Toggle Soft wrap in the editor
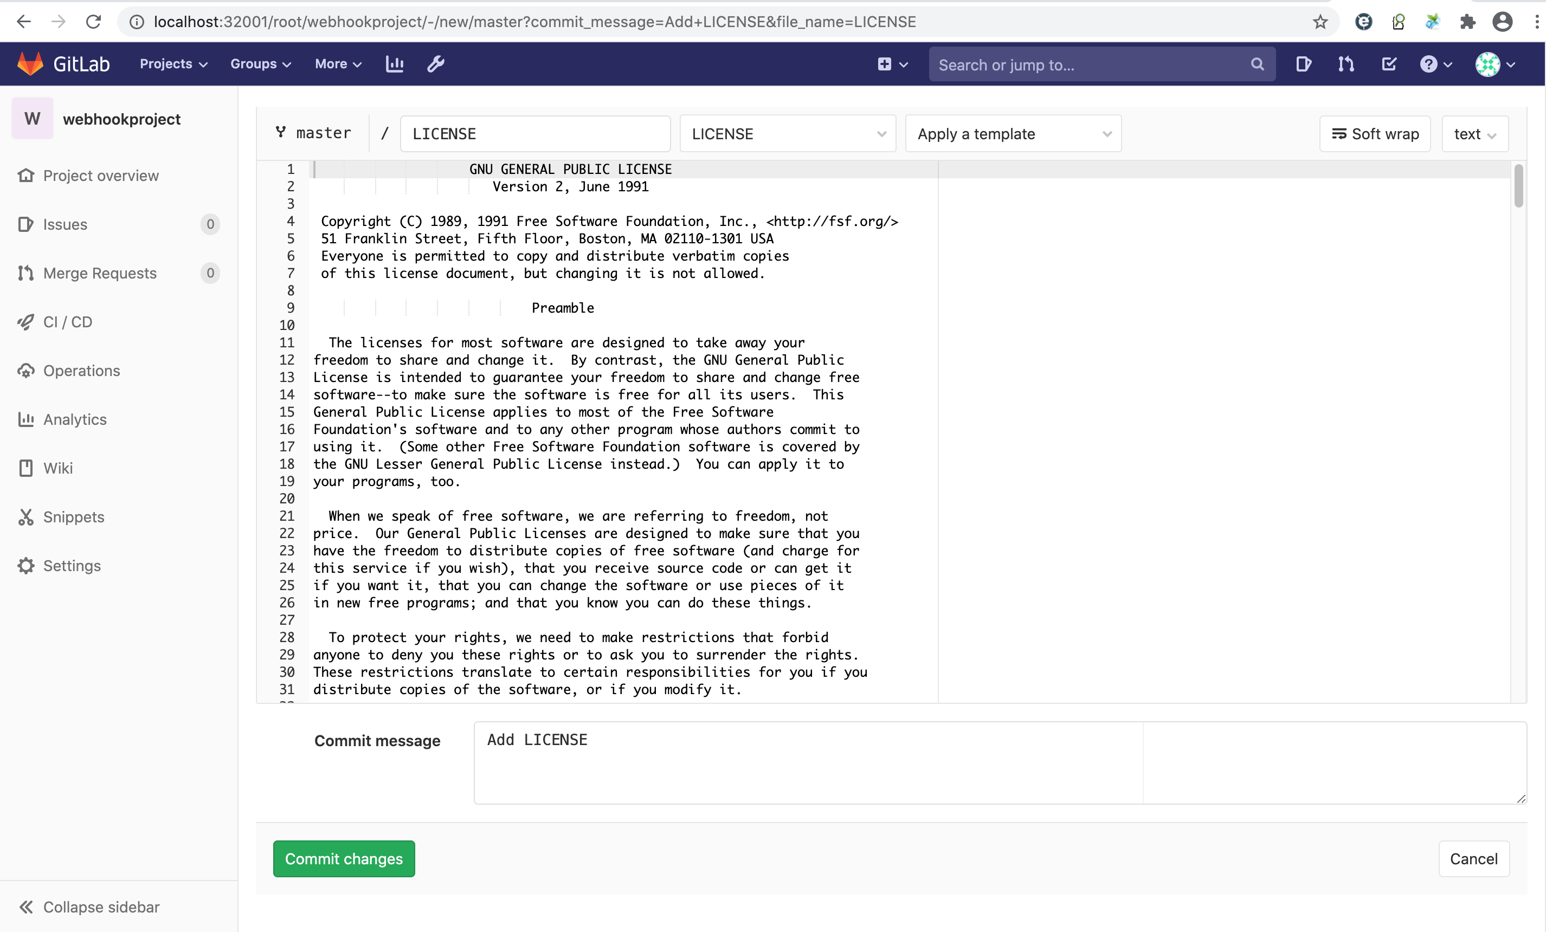1546x932 pixels. point(1374,134)
